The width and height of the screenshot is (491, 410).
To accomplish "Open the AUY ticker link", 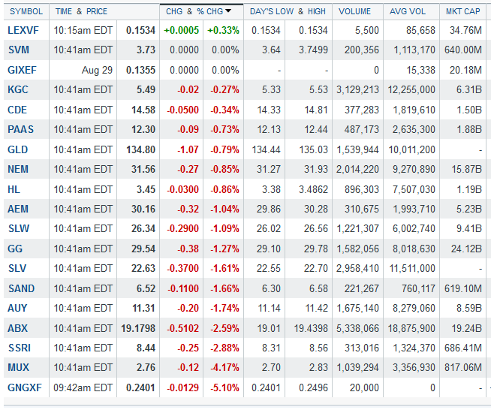I will pyautogui.click(x=17, y=308).
